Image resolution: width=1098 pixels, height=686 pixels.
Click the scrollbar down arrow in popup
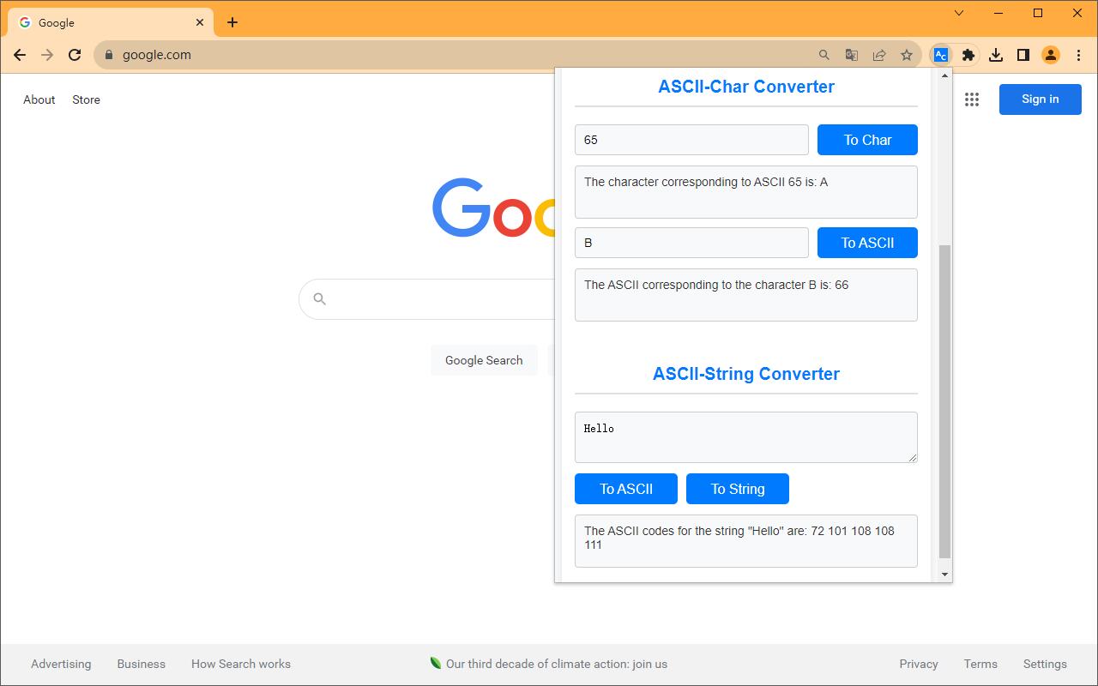(944, 573)
